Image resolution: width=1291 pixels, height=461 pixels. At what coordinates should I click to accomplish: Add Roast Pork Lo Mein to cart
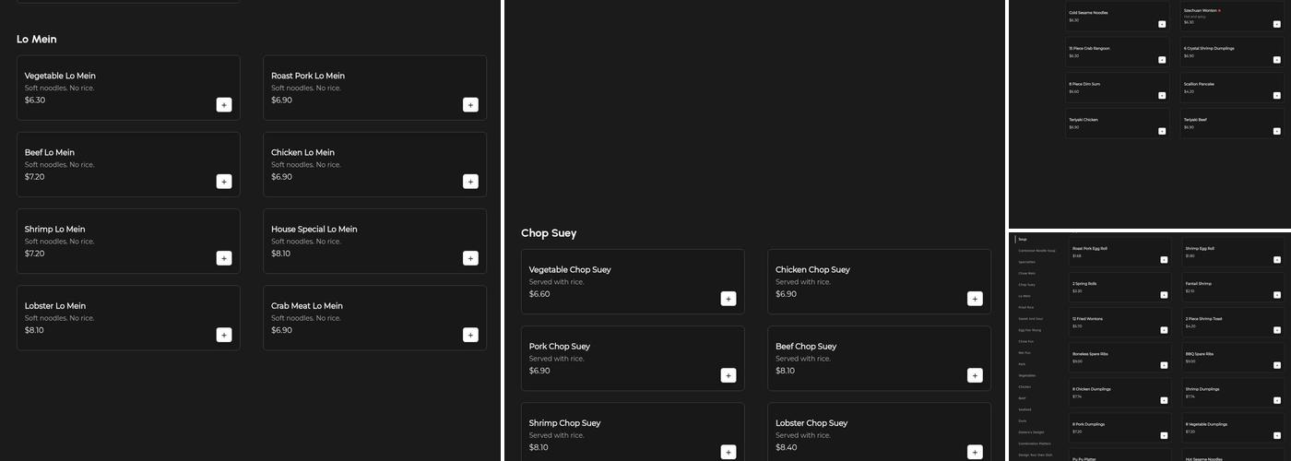pyautogui.click(x=470, y=105)
